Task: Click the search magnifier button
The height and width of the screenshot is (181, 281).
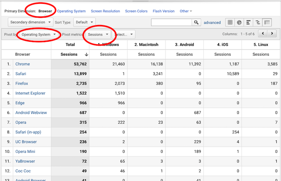Action: click(196, 22)
